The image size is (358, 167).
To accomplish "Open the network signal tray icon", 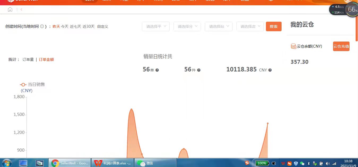I will coord(334,164).
